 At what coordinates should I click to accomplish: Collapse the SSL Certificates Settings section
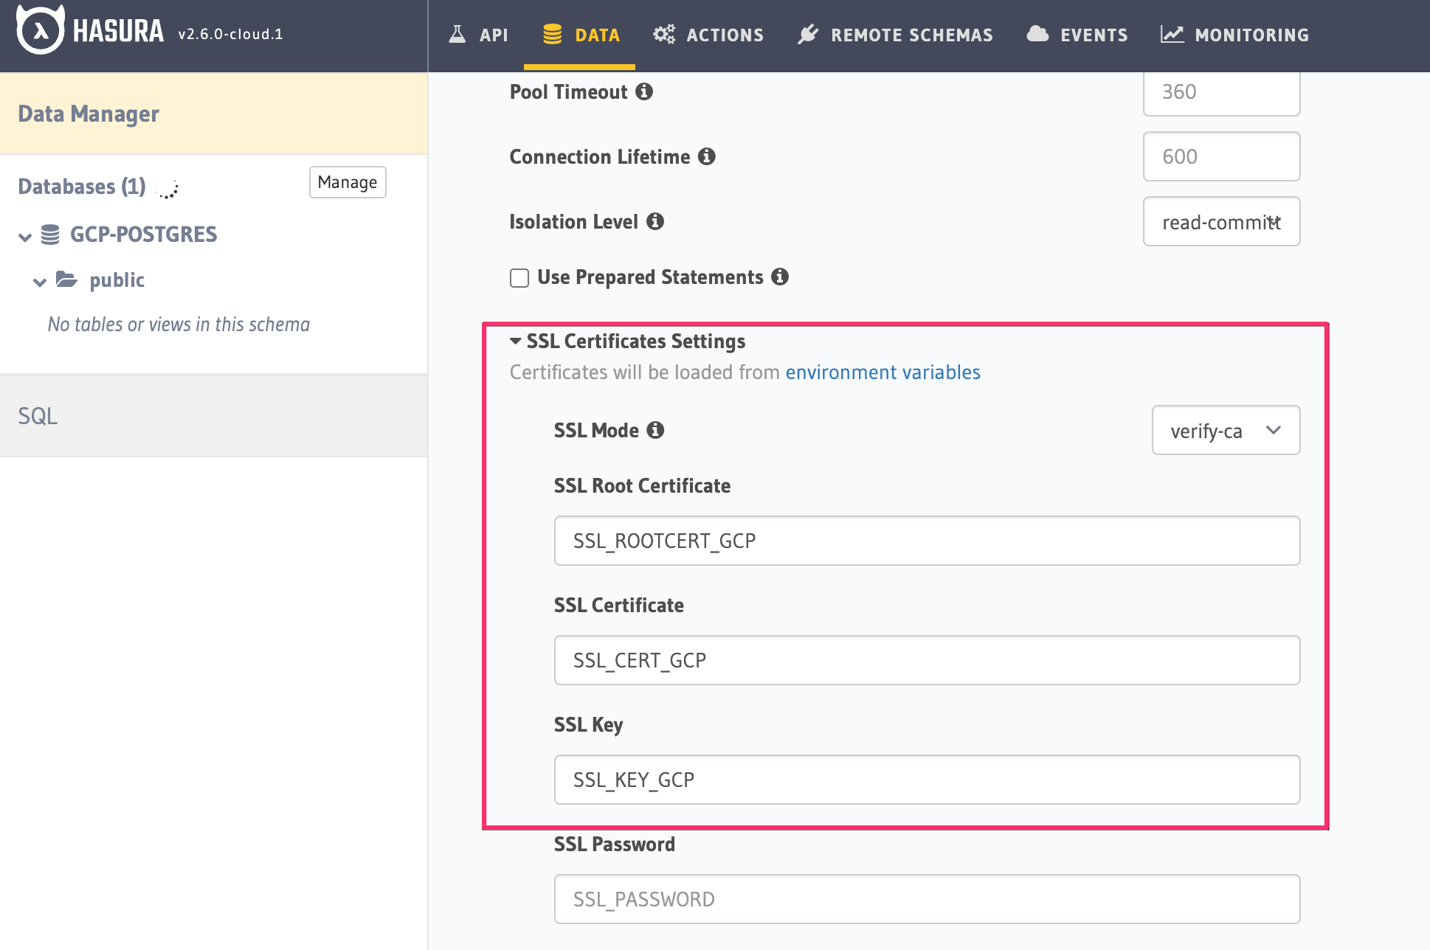click(x=514, y=341)
